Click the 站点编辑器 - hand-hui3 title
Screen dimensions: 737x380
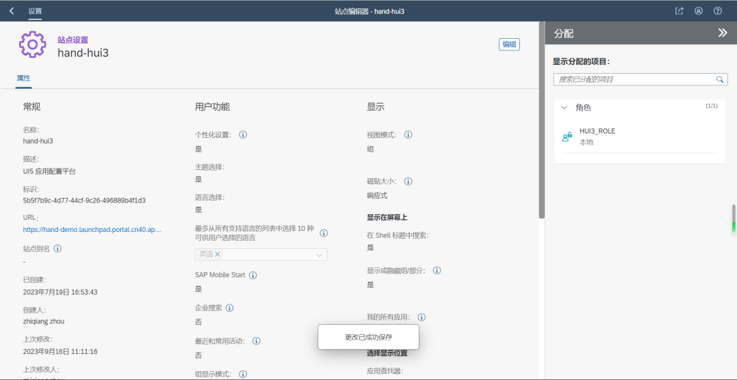[370, 11]
